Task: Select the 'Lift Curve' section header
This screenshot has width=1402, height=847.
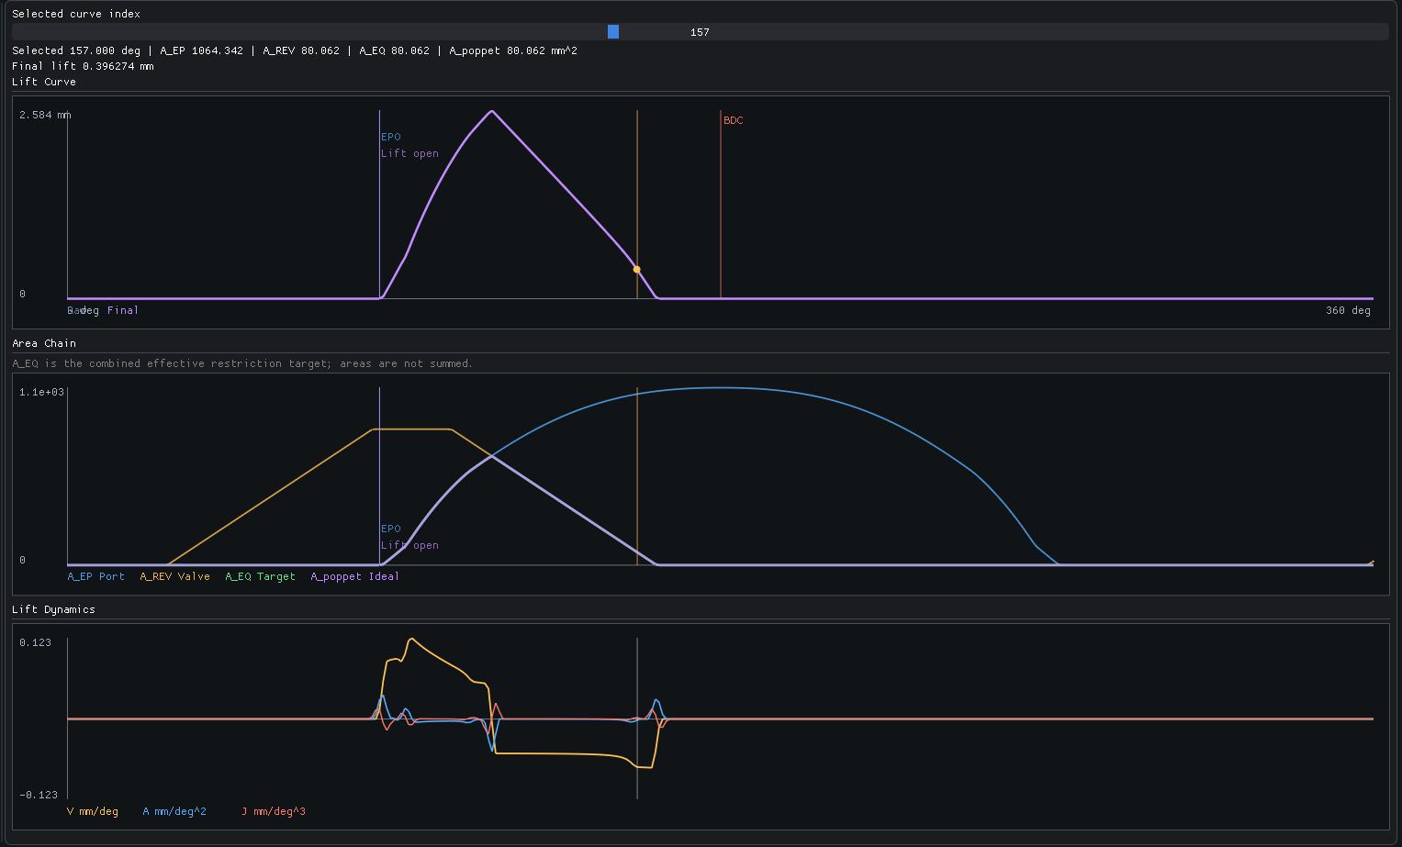Action: [x=44, y=82]
